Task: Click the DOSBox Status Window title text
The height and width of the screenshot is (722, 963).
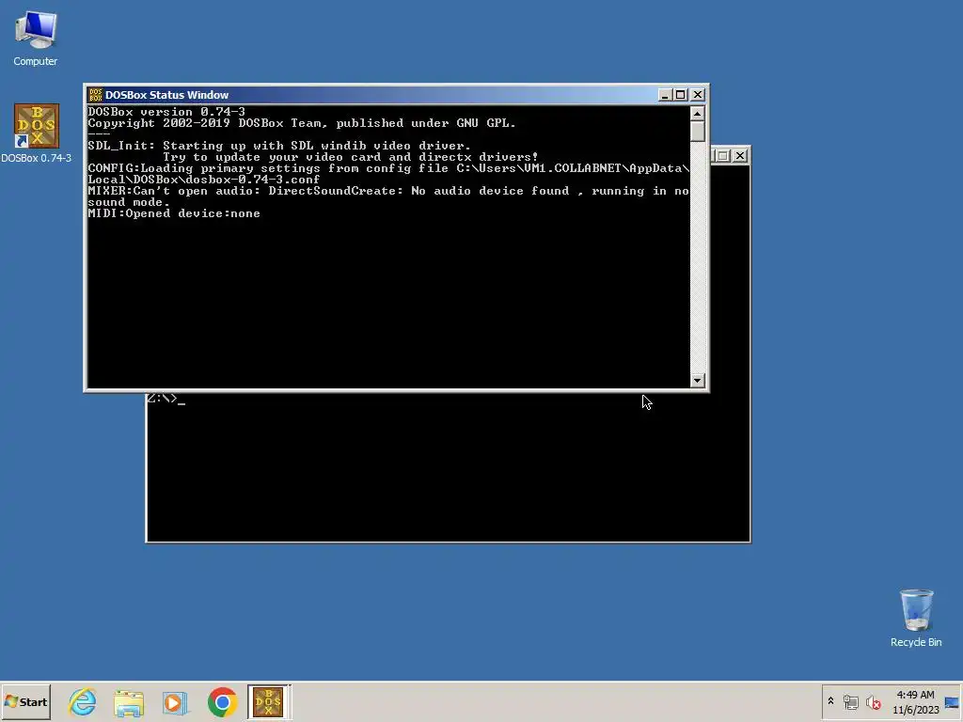Action: click(x=166, y=95)
